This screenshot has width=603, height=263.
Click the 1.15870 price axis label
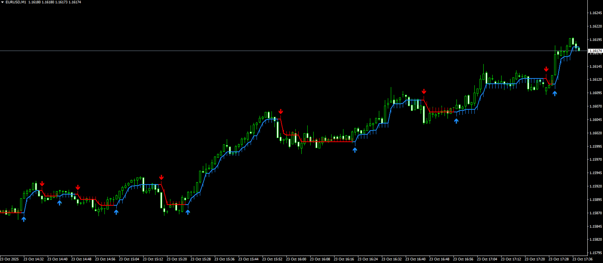[x=596, y=213]
